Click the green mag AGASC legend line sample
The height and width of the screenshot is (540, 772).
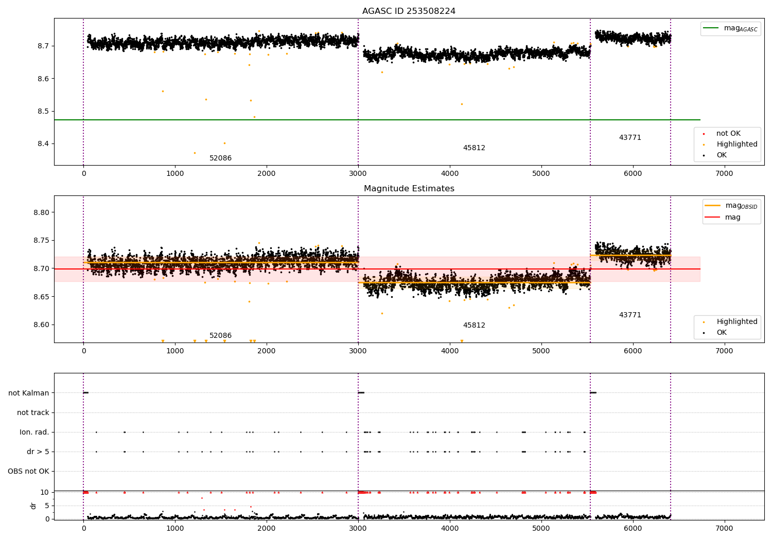(711, 28)
